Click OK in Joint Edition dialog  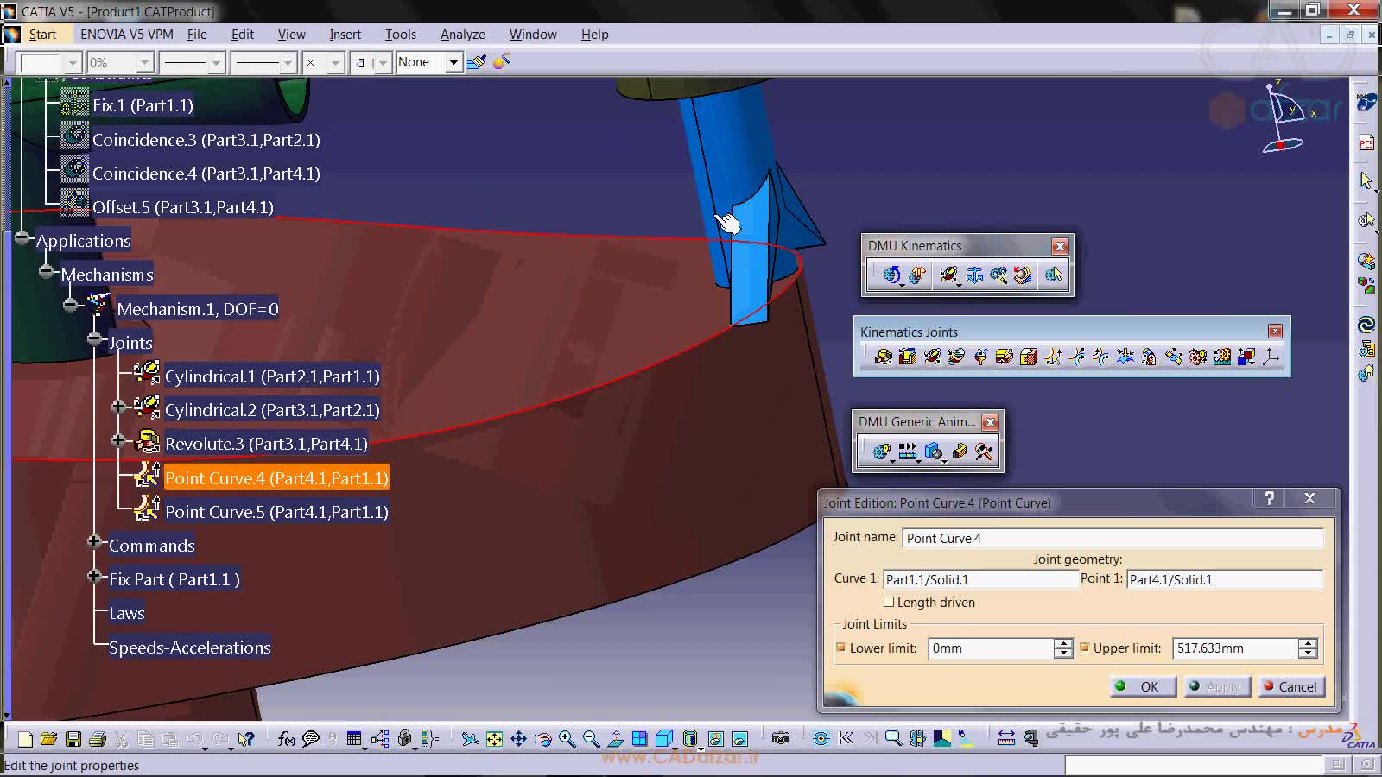tap(1142, 686)
